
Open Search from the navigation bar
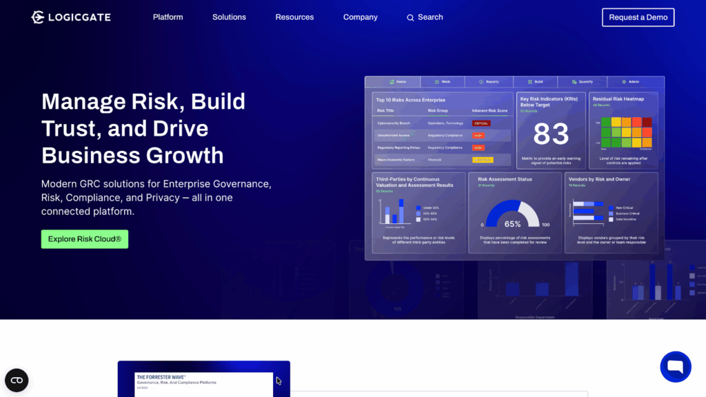pyautogui.click(x=424, y=17)
